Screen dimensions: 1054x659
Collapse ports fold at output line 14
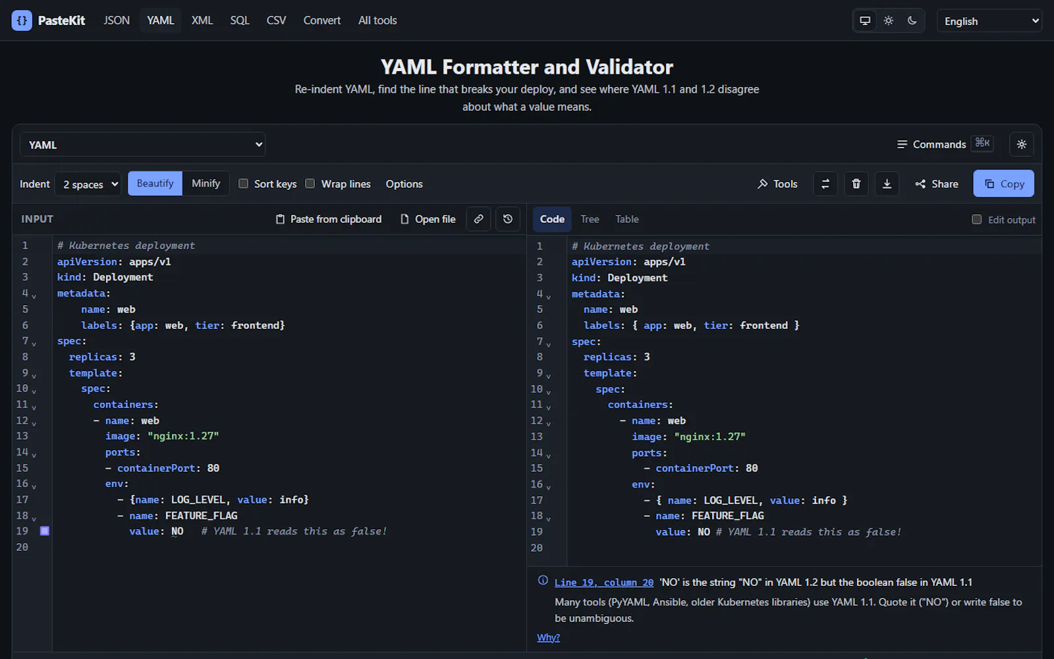coord(549,455)
